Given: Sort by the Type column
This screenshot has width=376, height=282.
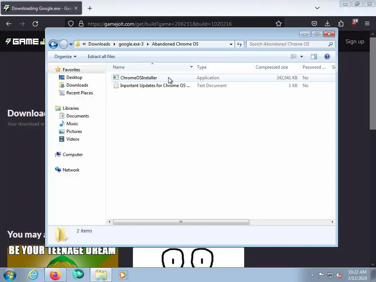Looking at the screenshot, I should [224, 67].
